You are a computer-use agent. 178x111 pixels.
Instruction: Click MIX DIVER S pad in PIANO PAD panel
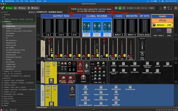[85, 92]
